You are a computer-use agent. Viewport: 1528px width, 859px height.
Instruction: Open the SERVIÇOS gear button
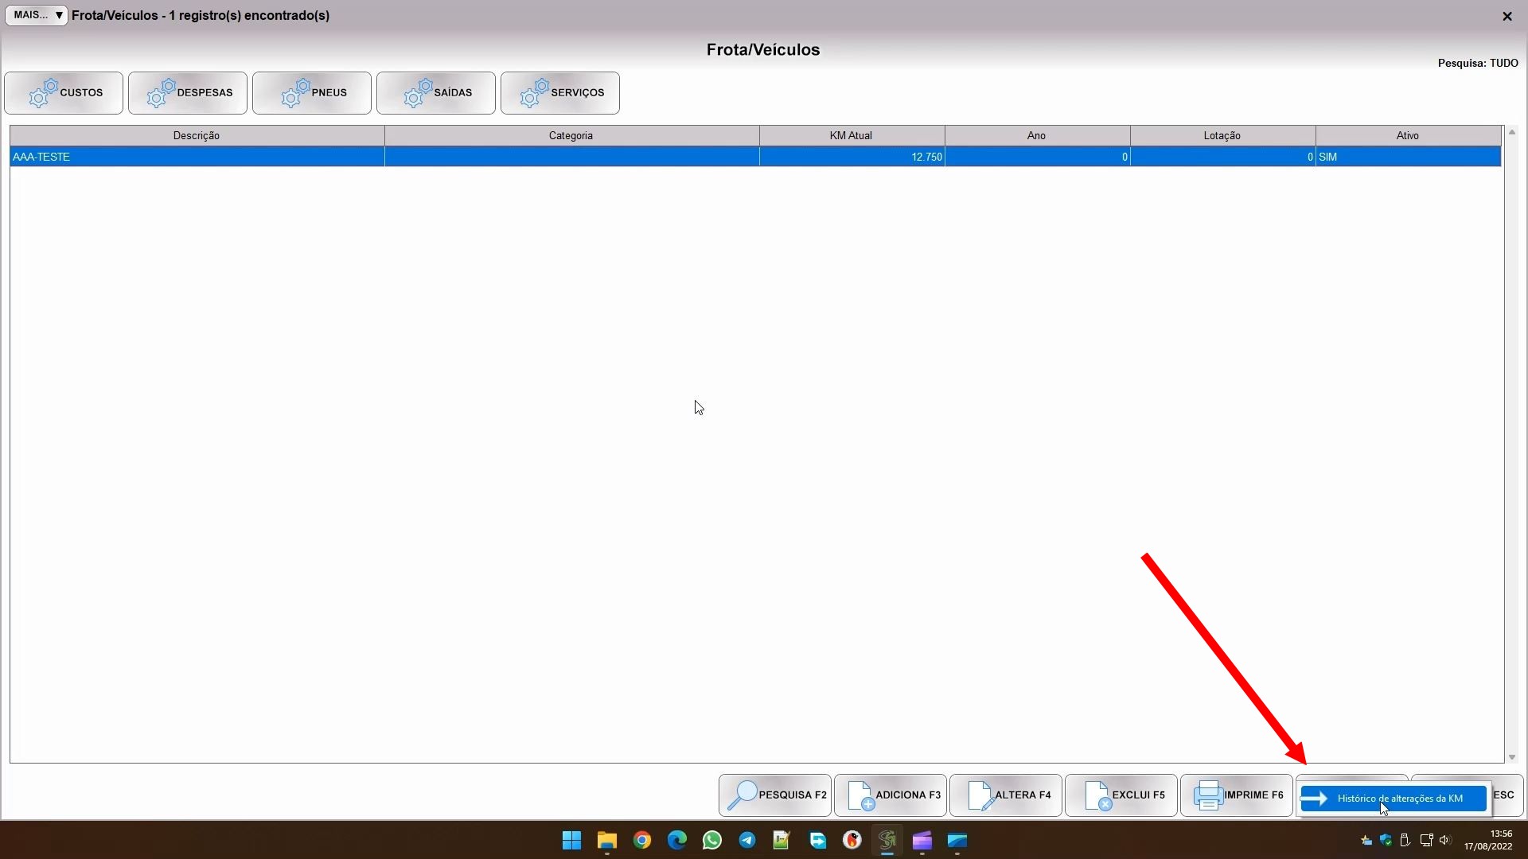point(560,93)
